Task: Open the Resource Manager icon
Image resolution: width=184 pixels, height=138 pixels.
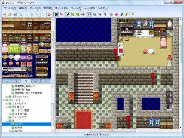Action: [x=116, y=14]
